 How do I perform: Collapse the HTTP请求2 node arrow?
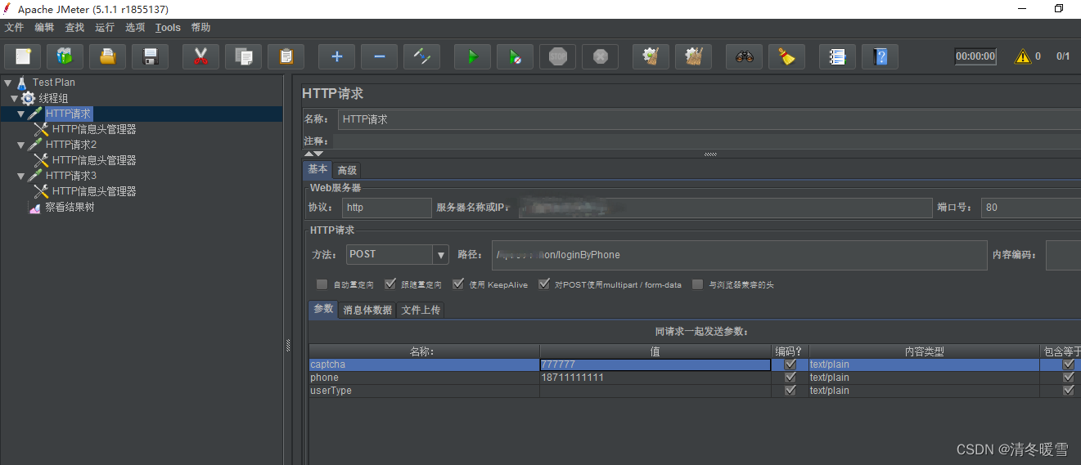pos(20,145)
